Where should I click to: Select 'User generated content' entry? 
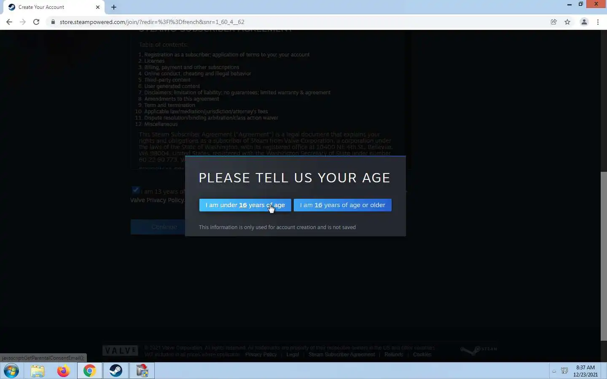[172, 86]
